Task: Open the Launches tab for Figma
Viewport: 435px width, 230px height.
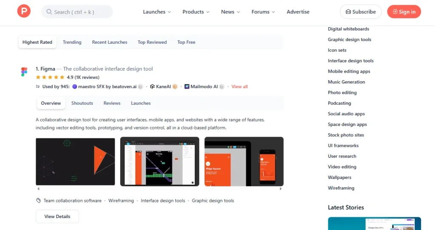Action: [x=141, y=103]
